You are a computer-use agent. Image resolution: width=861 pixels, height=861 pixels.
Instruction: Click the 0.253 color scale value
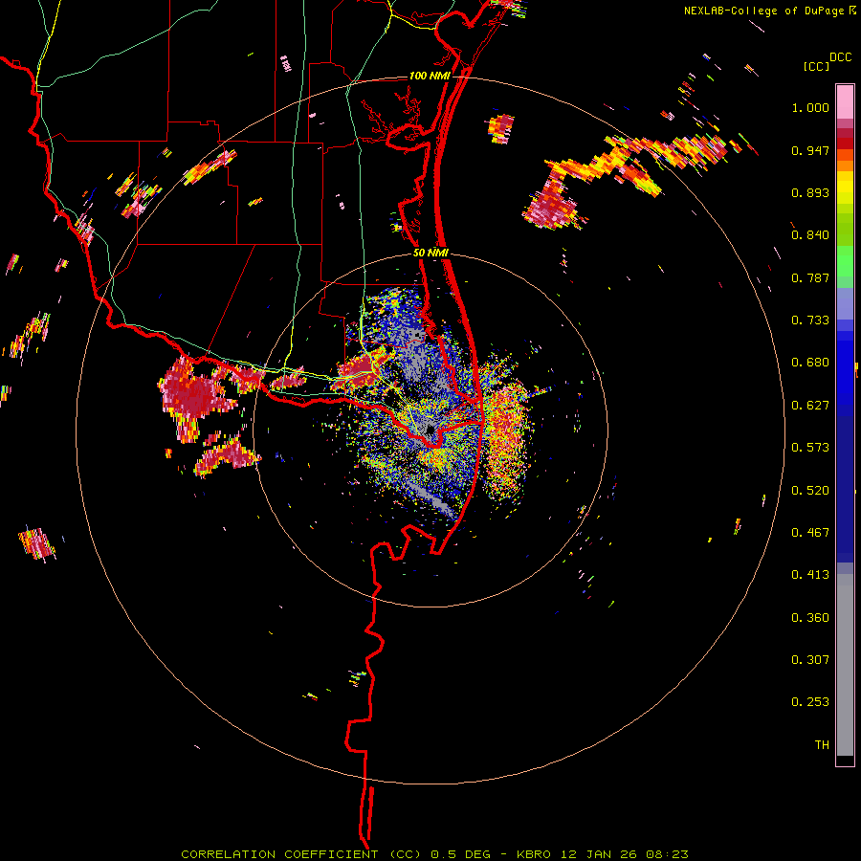810,702
